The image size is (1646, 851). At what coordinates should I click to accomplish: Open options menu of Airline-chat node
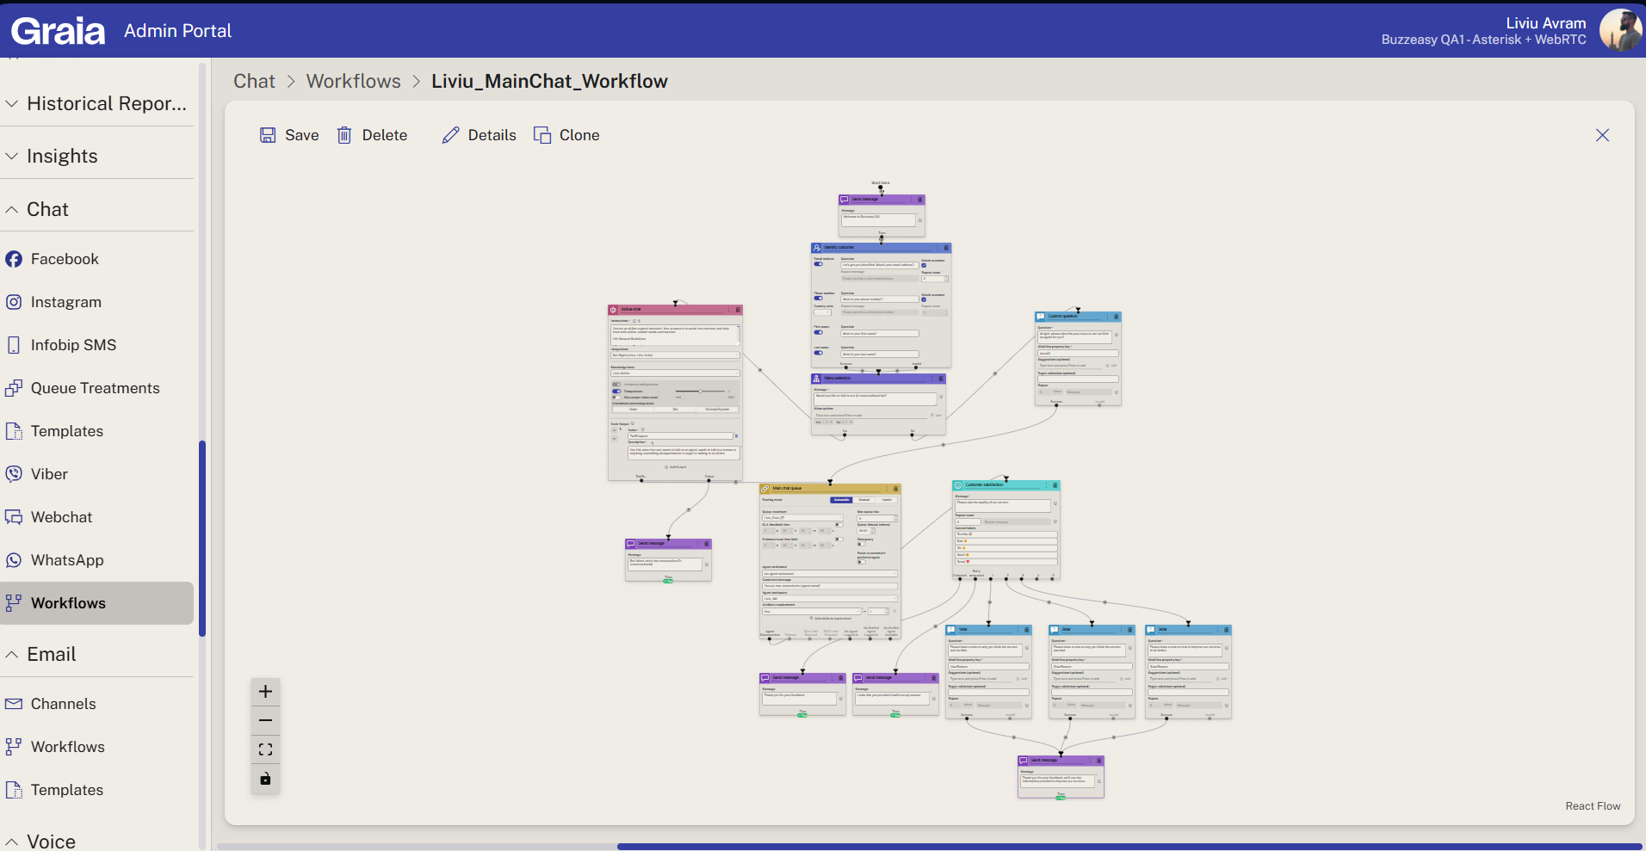[x=729, y=310]
